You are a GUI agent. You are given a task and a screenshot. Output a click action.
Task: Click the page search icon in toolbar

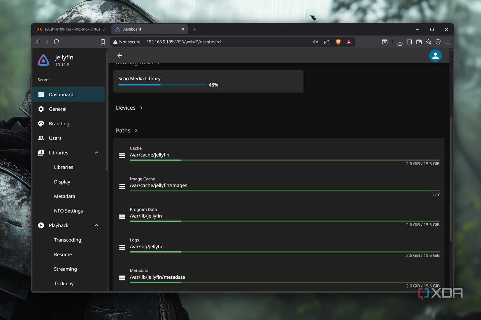click(x=385, y=42)
